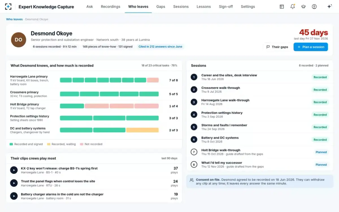Play the Battery charger alarms clip

(x=14, y=196)
